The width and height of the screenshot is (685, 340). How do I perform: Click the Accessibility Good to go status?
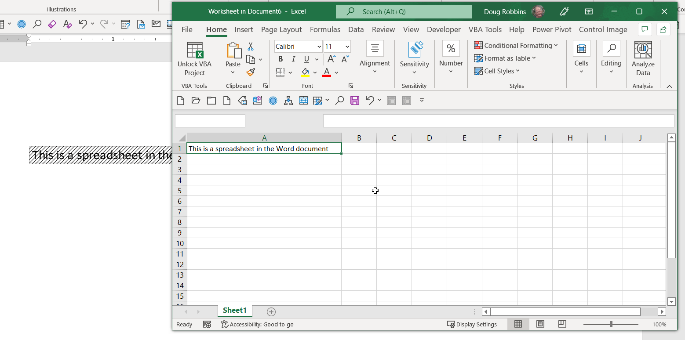(x=257, y=324)
